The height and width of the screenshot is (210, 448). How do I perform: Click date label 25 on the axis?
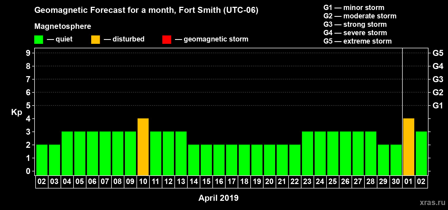pos(333,181)
